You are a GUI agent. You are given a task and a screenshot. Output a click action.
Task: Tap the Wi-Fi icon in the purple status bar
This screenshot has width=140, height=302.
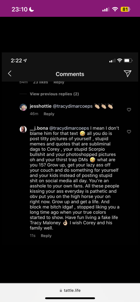click(115, 9)
